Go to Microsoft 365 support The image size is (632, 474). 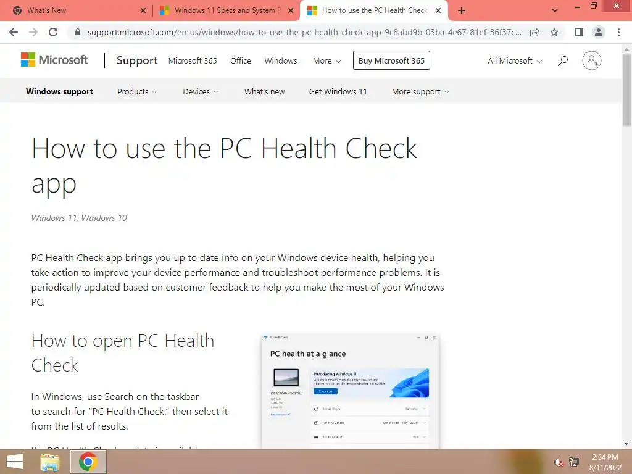coord(193,60)
